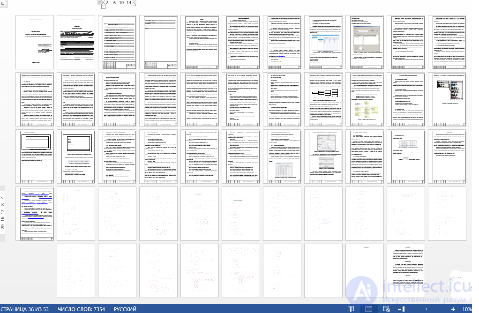Click the tab stop selector in ruler corner
Image resolution: width=479 pixels, height=313 pixels.
pos(3,3)
